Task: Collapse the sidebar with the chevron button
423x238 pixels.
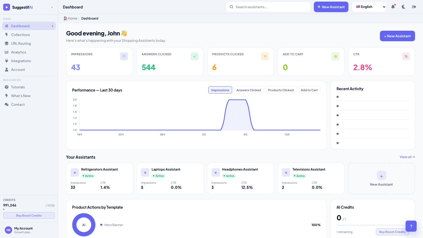Action: click(x=52, y=7)
